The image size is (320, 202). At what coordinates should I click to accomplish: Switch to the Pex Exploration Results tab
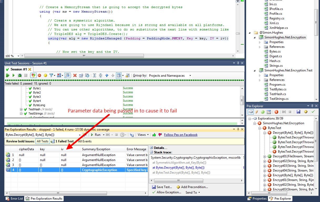(x=44, y=199)
